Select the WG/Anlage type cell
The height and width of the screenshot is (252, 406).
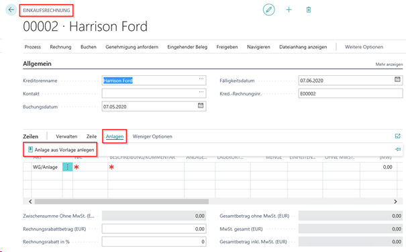click(x=47, y=167)
